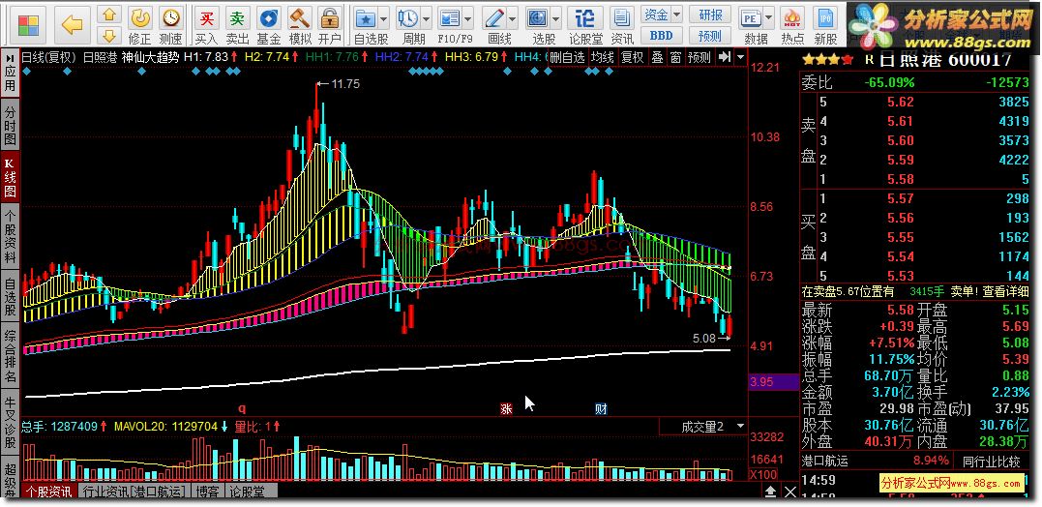
Task: Click the up arrow toolbar icon
Action: point(110,14)
